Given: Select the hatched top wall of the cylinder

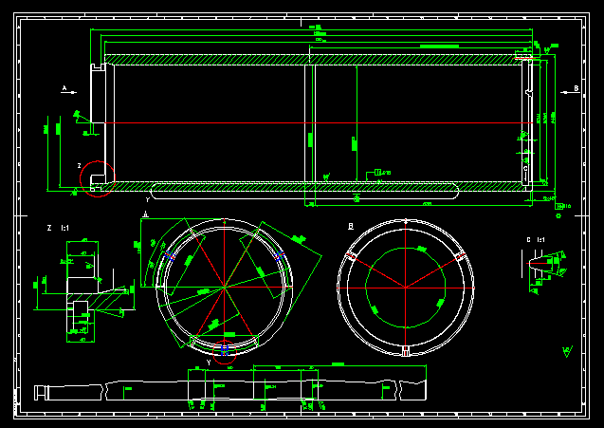Looking at the screenshot, I should tap(313, 60).
